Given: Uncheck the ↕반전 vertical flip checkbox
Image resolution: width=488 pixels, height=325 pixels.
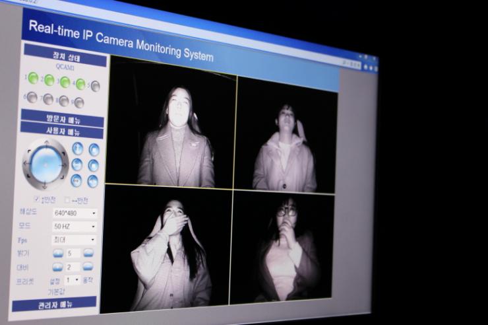Looking at the screenshot, I should [37, 198].
